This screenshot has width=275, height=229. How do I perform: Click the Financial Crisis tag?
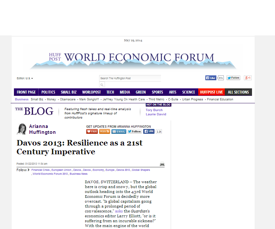40,170
